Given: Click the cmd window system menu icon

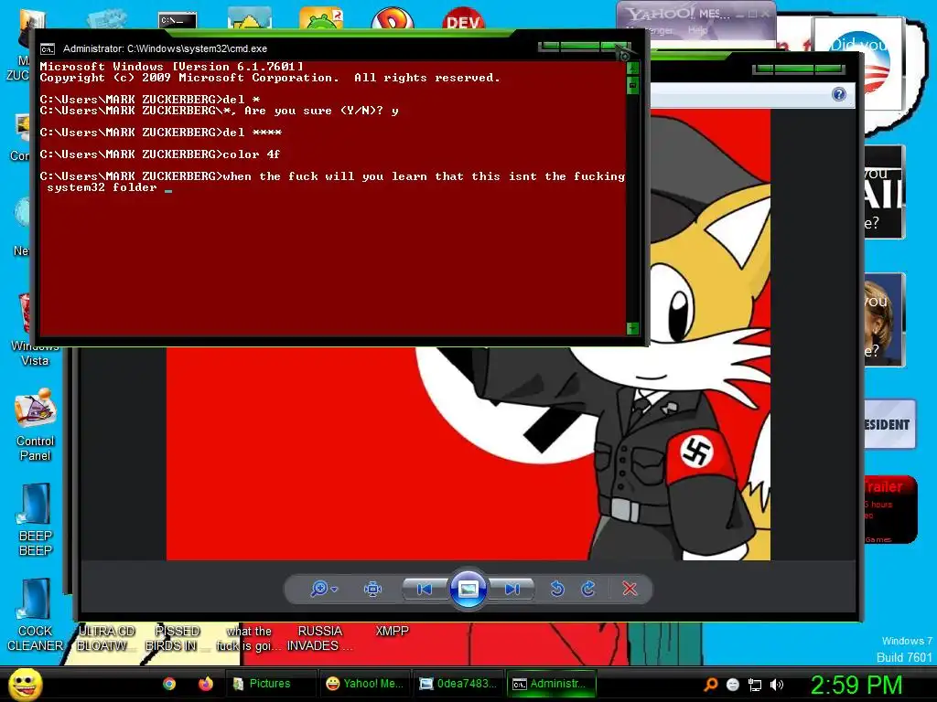Looking at the screenshot, I should [x=48, y=49].
